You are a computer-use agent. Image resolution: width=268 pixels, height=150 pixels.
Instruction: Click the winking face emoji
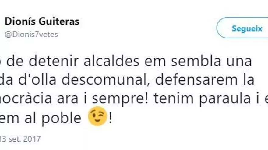click(x=97, y=118)
